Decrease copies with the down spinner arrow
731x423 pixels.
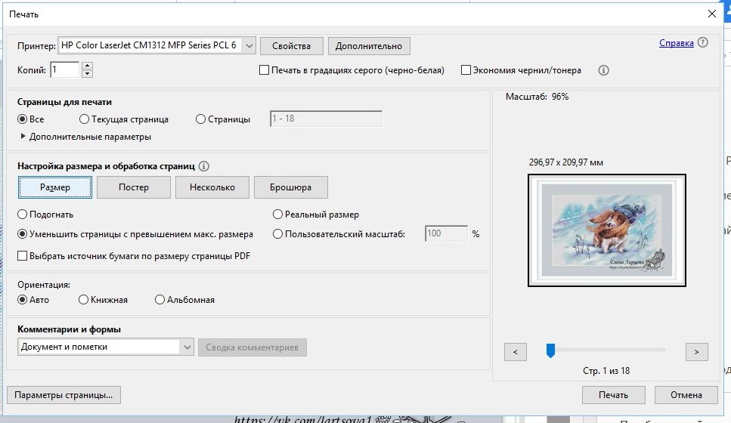click(87, 74)
